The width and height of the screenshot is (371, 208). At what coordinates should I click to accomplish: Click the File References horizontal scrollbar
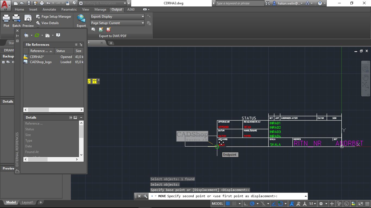54,110
